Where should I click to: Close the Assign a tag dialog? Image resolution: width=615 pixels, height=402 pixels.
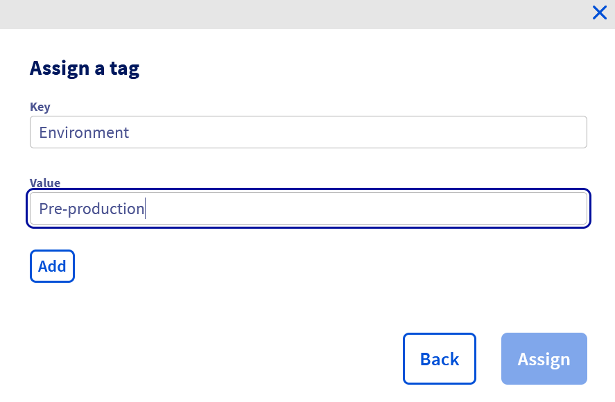coord(600,12)
